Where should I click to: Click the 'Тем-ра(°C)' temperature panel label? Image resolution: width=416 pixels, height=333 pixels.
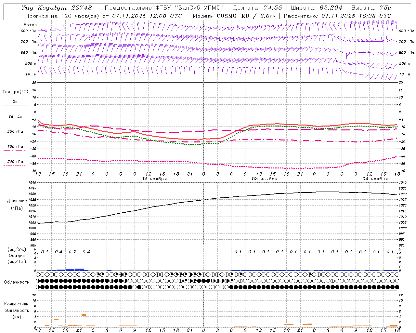[15, 92]
